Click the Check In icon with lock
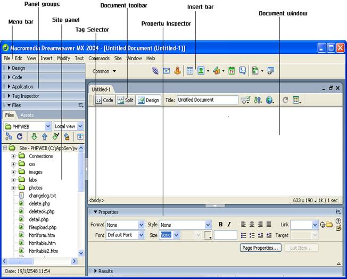 pyautogui.click(x=67, y=137)
